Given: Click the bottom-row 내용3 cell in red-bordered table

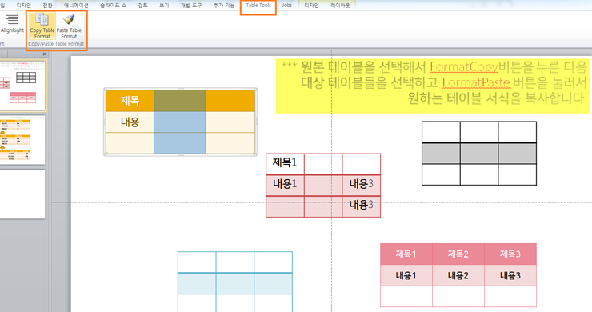Looking at the screenshot, I should [x=361, y=206].
